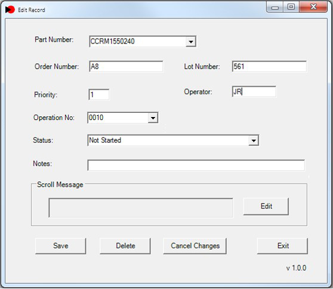Click the Priority label

point(46,95)
